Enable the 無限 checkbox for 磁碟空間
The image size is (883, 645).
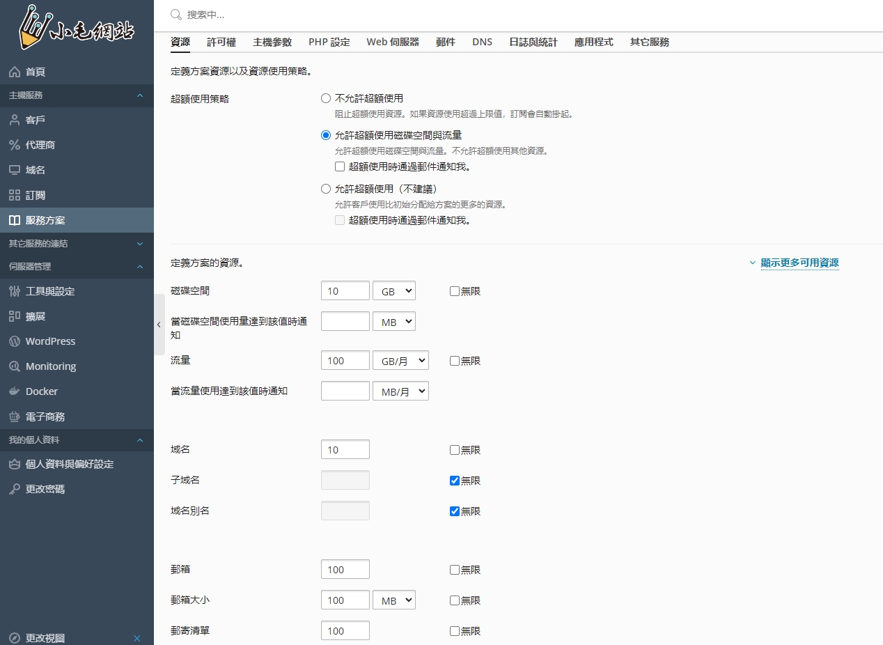tap(455, 291)
